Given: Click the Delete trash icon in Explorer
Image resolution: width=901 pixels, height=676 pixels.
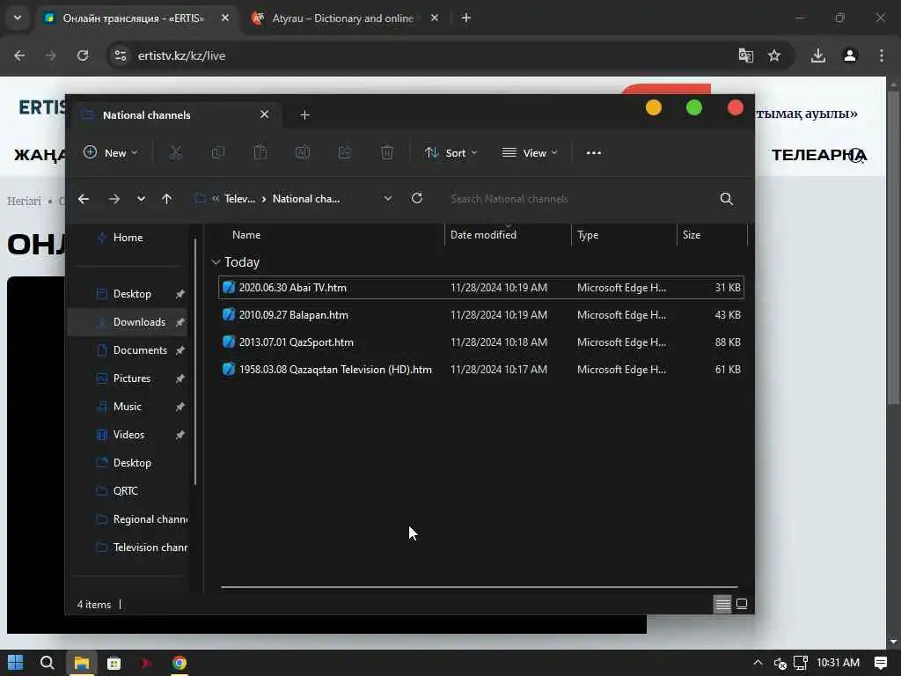Looking at the screenshot, I should (387, 153).
